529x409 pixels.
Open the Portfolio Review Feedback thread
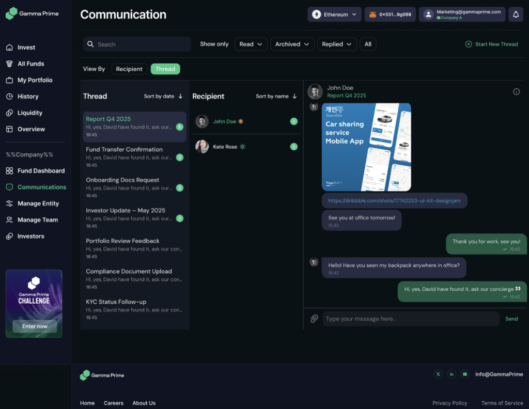coord(135,248)
